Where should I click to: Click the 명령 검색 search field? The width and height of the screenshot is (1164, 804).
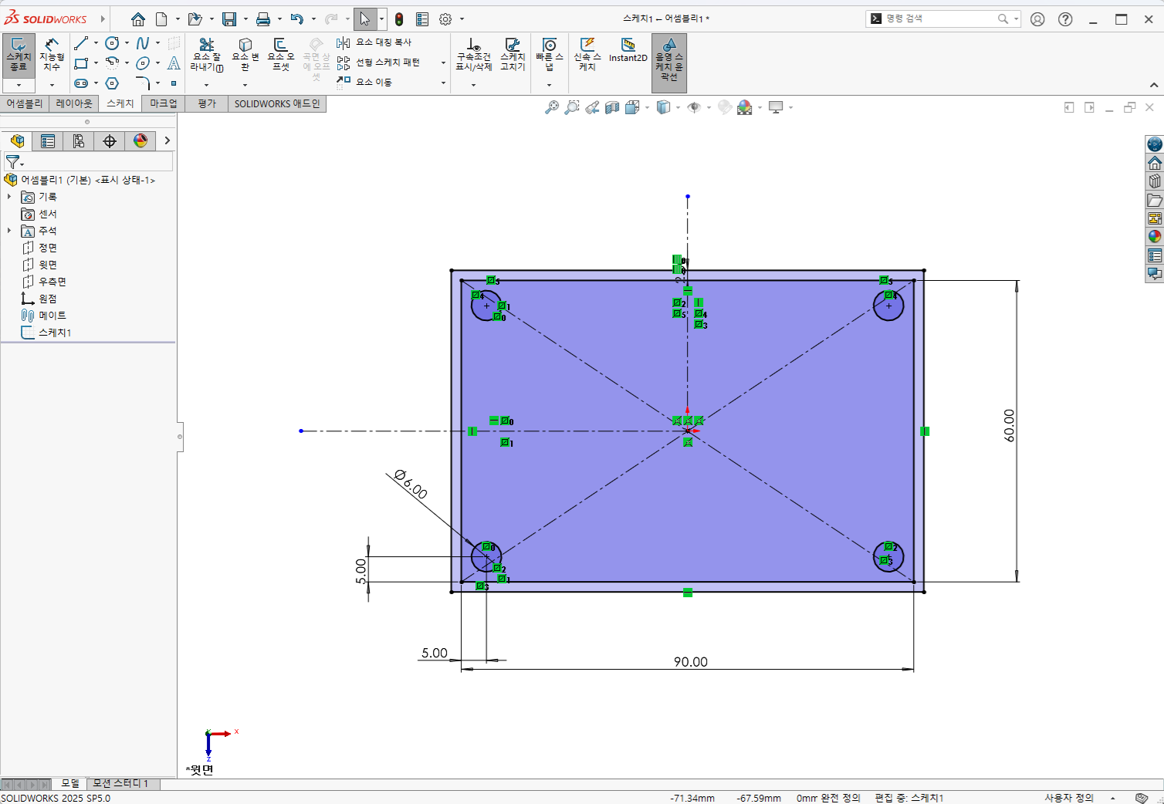942,19
